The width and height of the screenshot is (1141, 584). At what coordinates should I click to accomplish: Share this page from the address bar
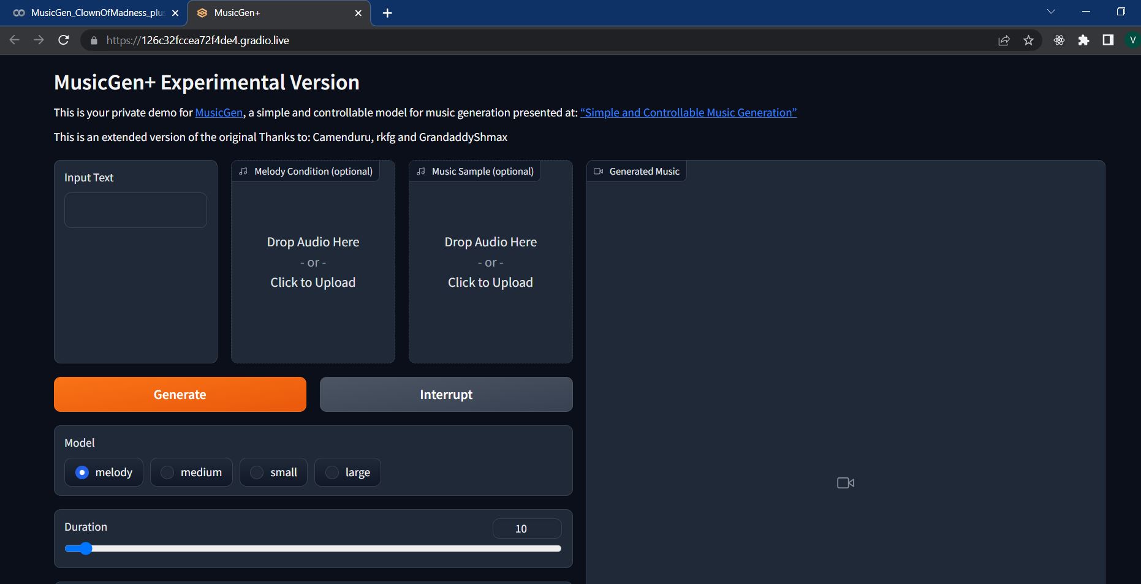click(x=1004, y=40)
